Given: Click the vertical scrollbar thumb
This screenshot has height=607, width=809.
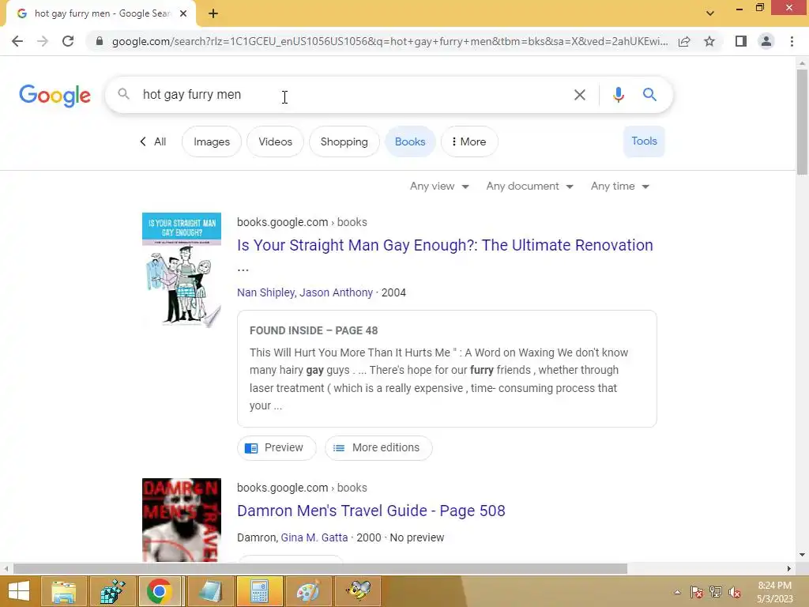Looking at the screenshot, I should tap(802, 122).
